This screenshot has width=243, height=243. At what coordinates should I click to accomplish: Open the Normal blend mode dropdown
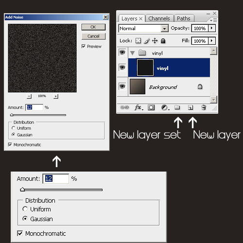click(x=143, y=29)
